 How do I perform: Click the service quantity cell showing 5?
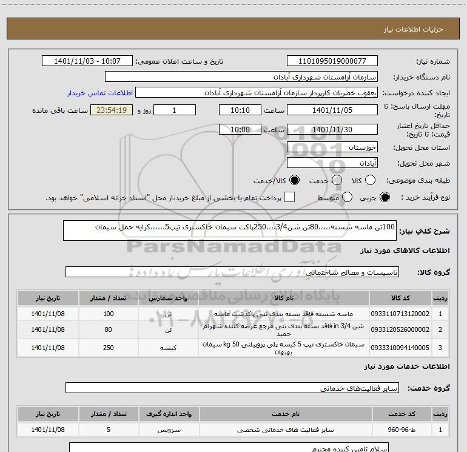point(109,430)
